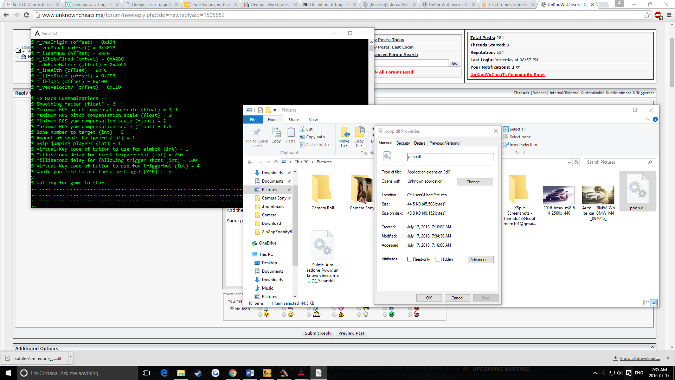Switch to the Security tab
The height and width of the screenshot is (380, 675).
[403, 143]
